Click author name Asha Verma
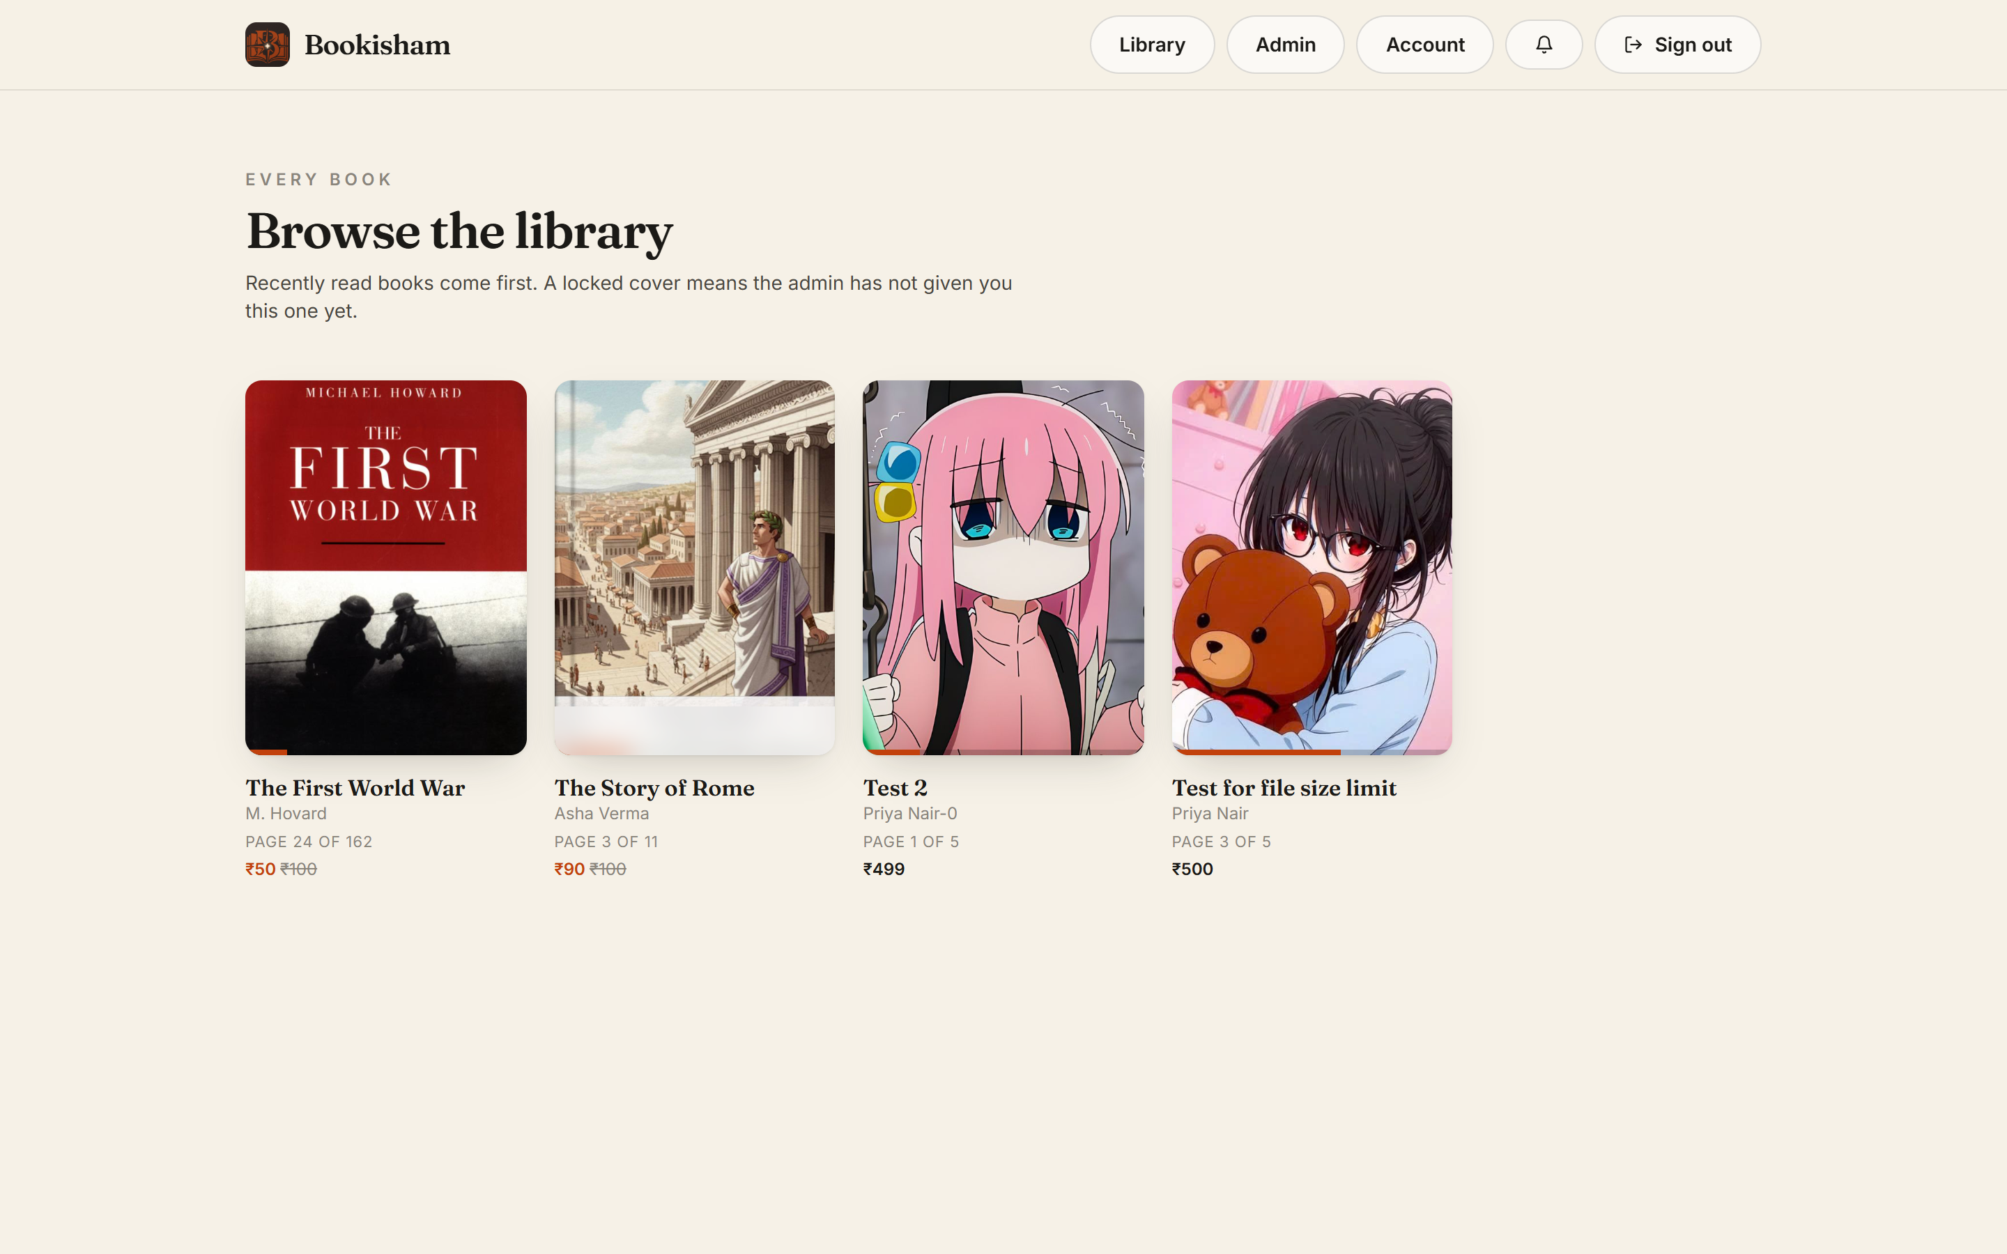 point(601,814)
